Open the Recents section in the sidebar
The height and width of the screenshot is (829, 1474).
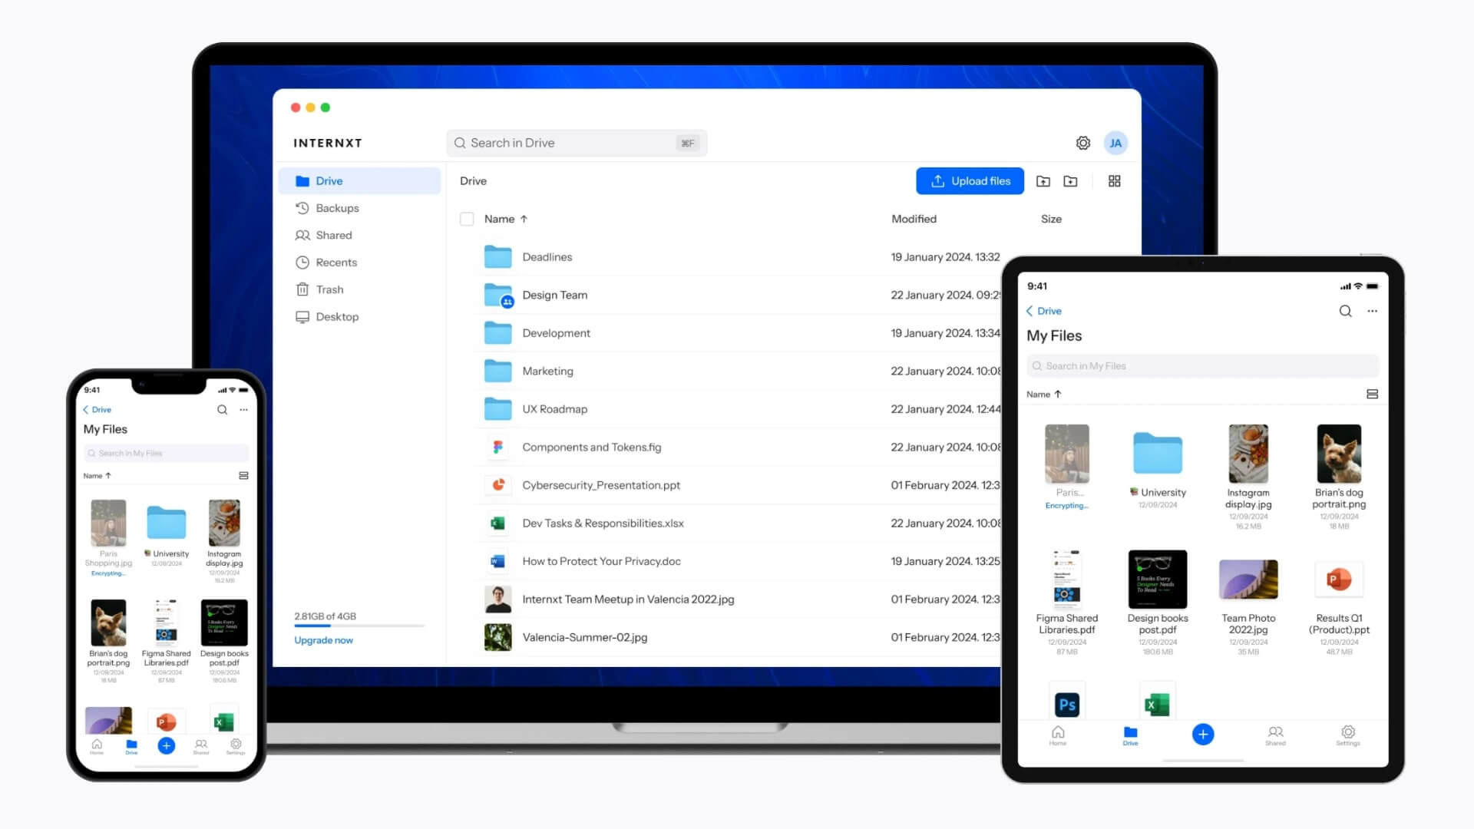[x=336, y=262]
